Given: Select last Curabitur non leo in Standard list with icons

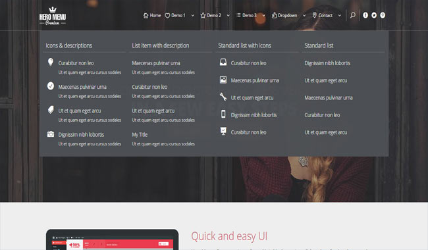Looking at the screenshot, I should (x=248, y=132).
